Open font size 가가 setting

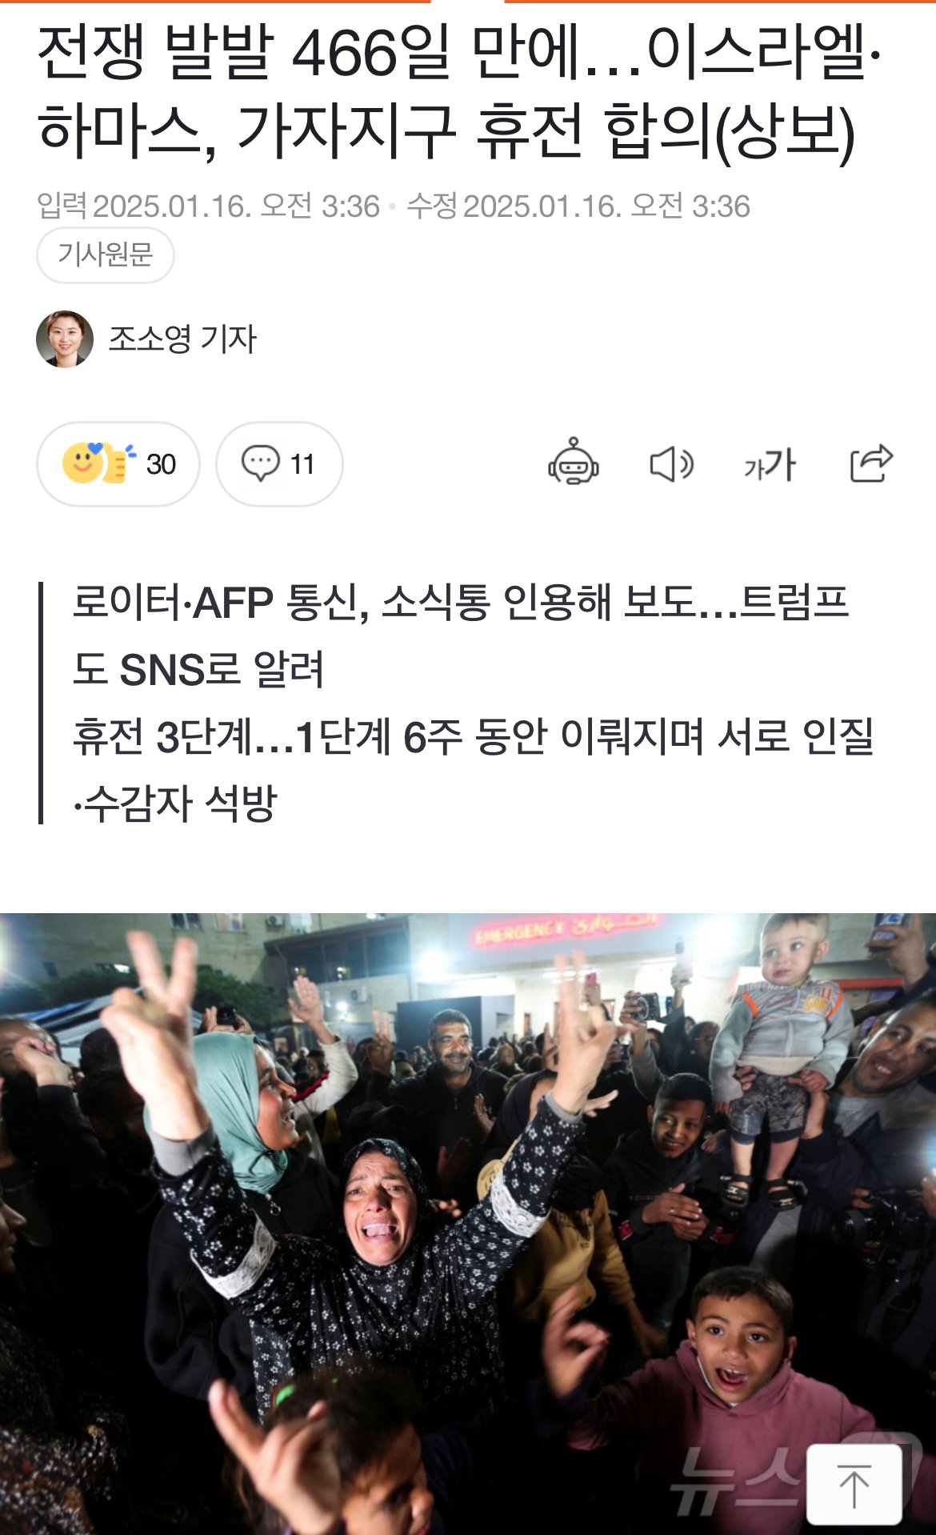770,465
